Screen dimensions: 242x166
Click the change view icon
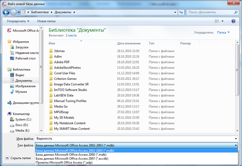pyautogui.click(x=217, y=21)
